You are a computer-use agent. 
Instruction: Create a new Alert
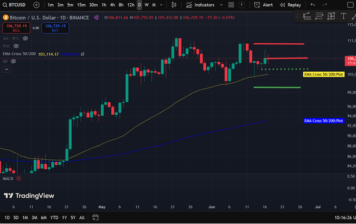(x=263, y=5)
